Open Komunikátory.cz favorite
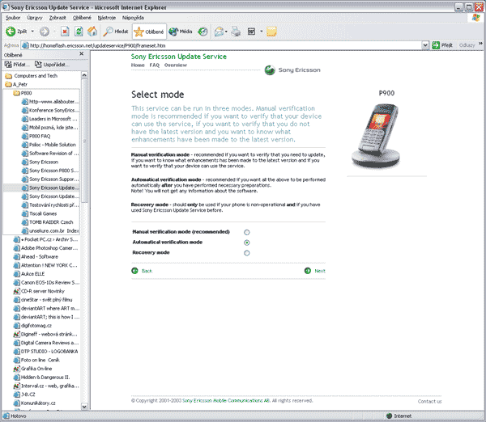 [35, 403]
